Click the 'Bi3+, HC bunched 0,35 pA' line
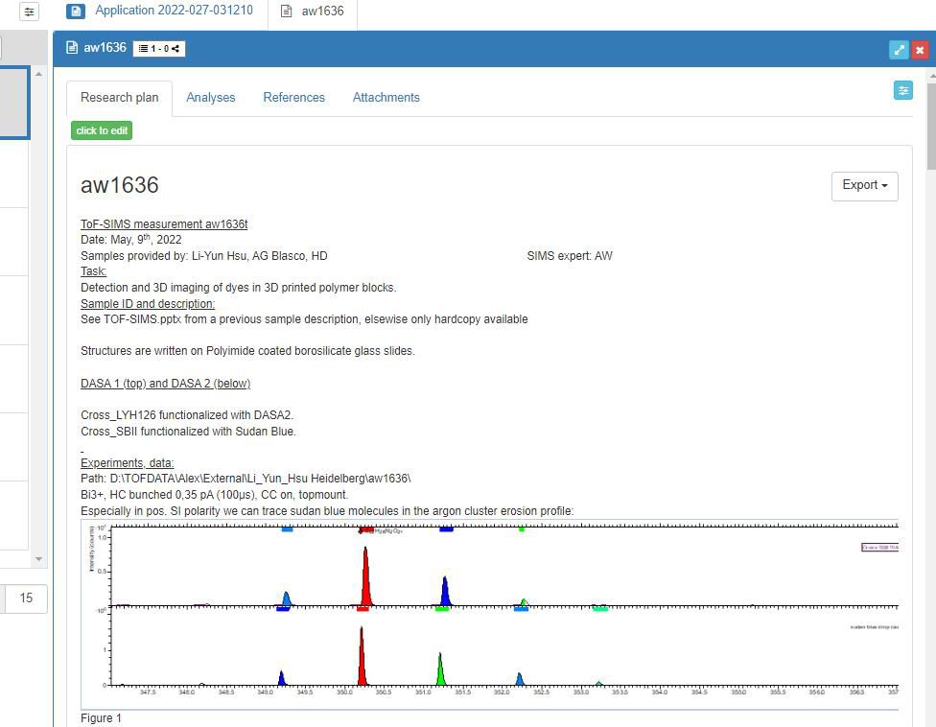The height and width of the screenshot is (727, 936). pos(214,495)
